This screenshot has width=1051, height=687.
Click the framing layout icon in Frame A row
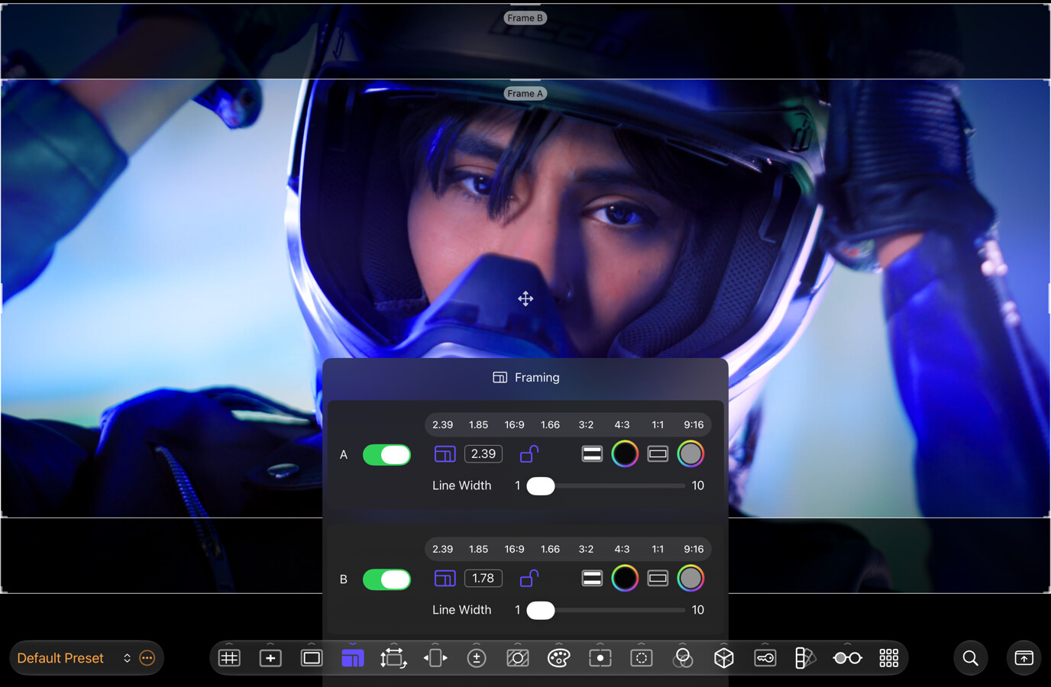[445, 454]
